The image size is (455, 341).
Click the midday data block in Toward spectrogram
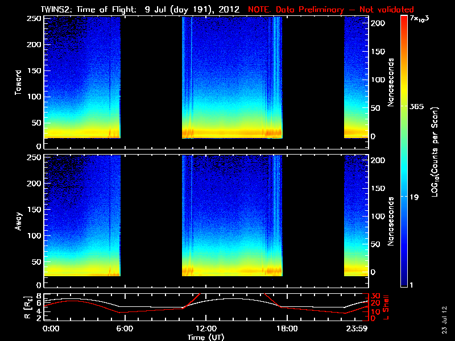[232, 78]
